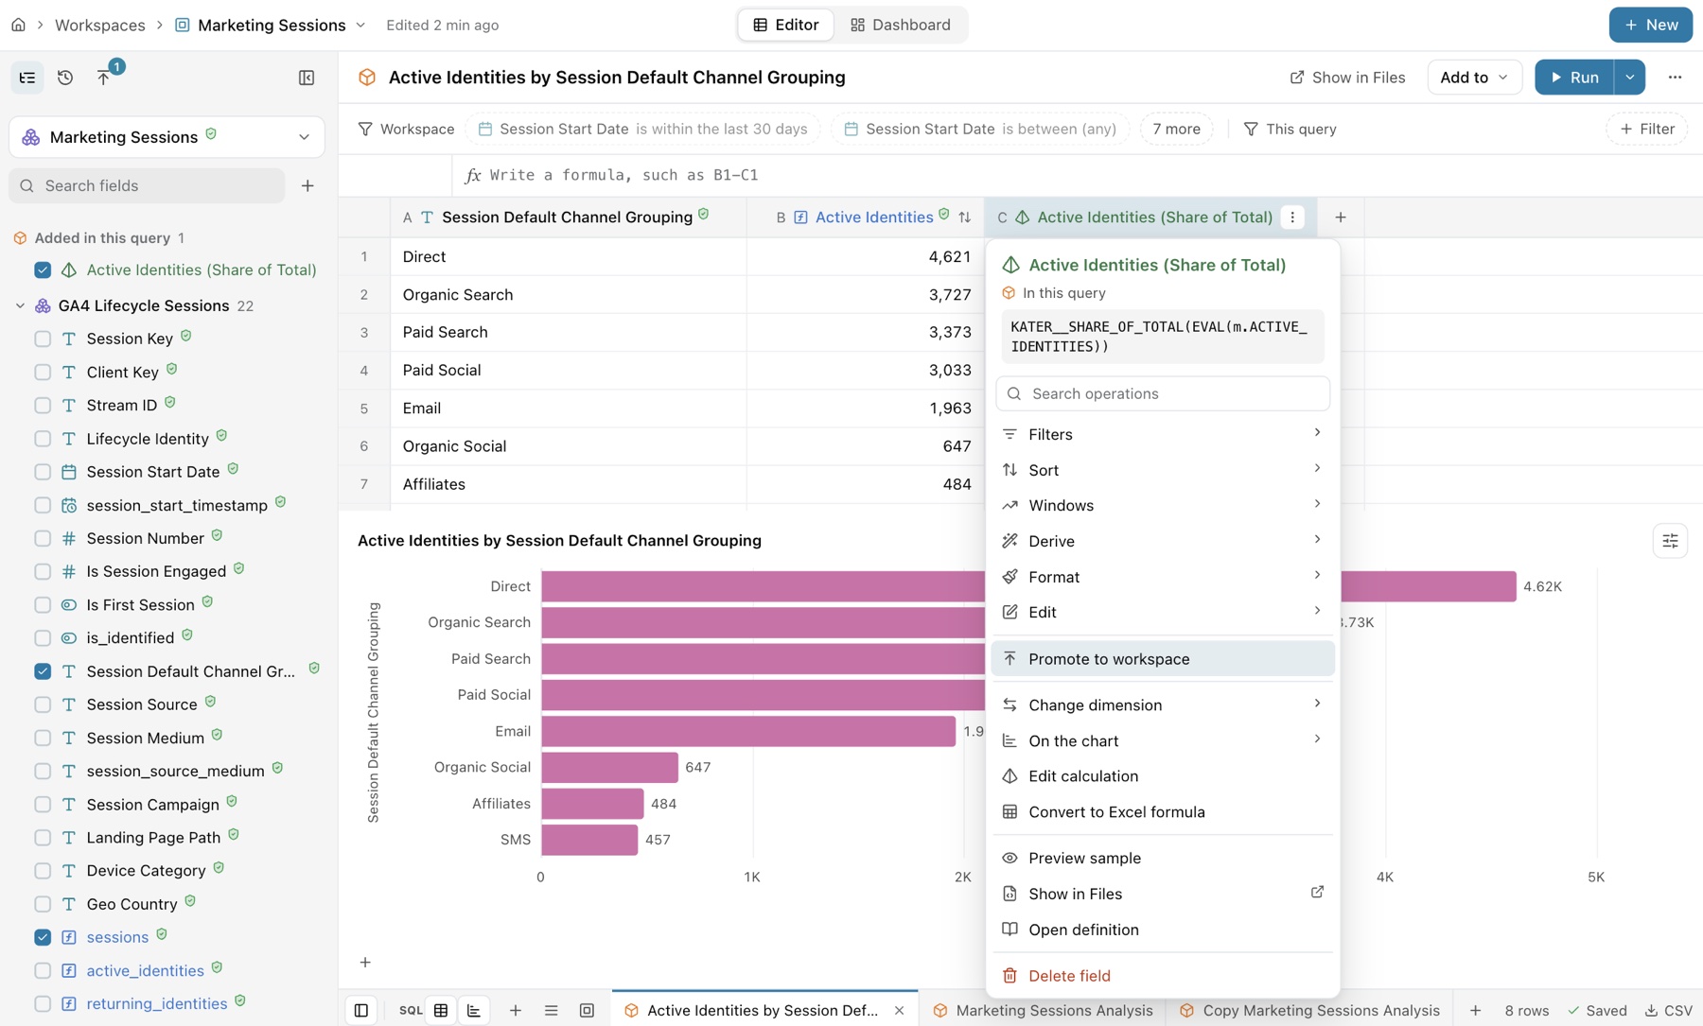This screenshot has height=1026, width=1703.
Task: Switch to the Dashboard tab
Action: click(901, 25)
